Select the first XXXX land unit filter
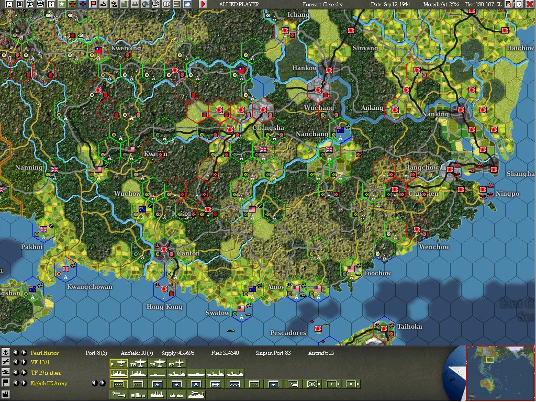Image resolution: width=536 pixels, height=402 pixels. [x=119, y=384]
